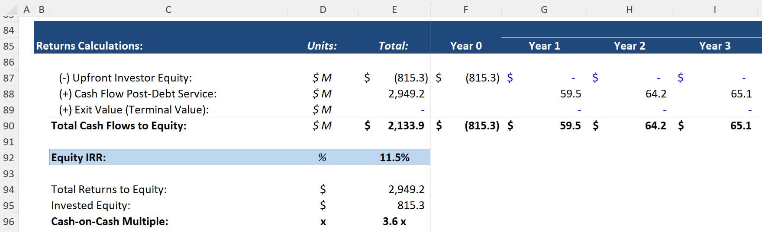762x232 pixels.
Task: Select column D header
Action: (x=323, y=9)
